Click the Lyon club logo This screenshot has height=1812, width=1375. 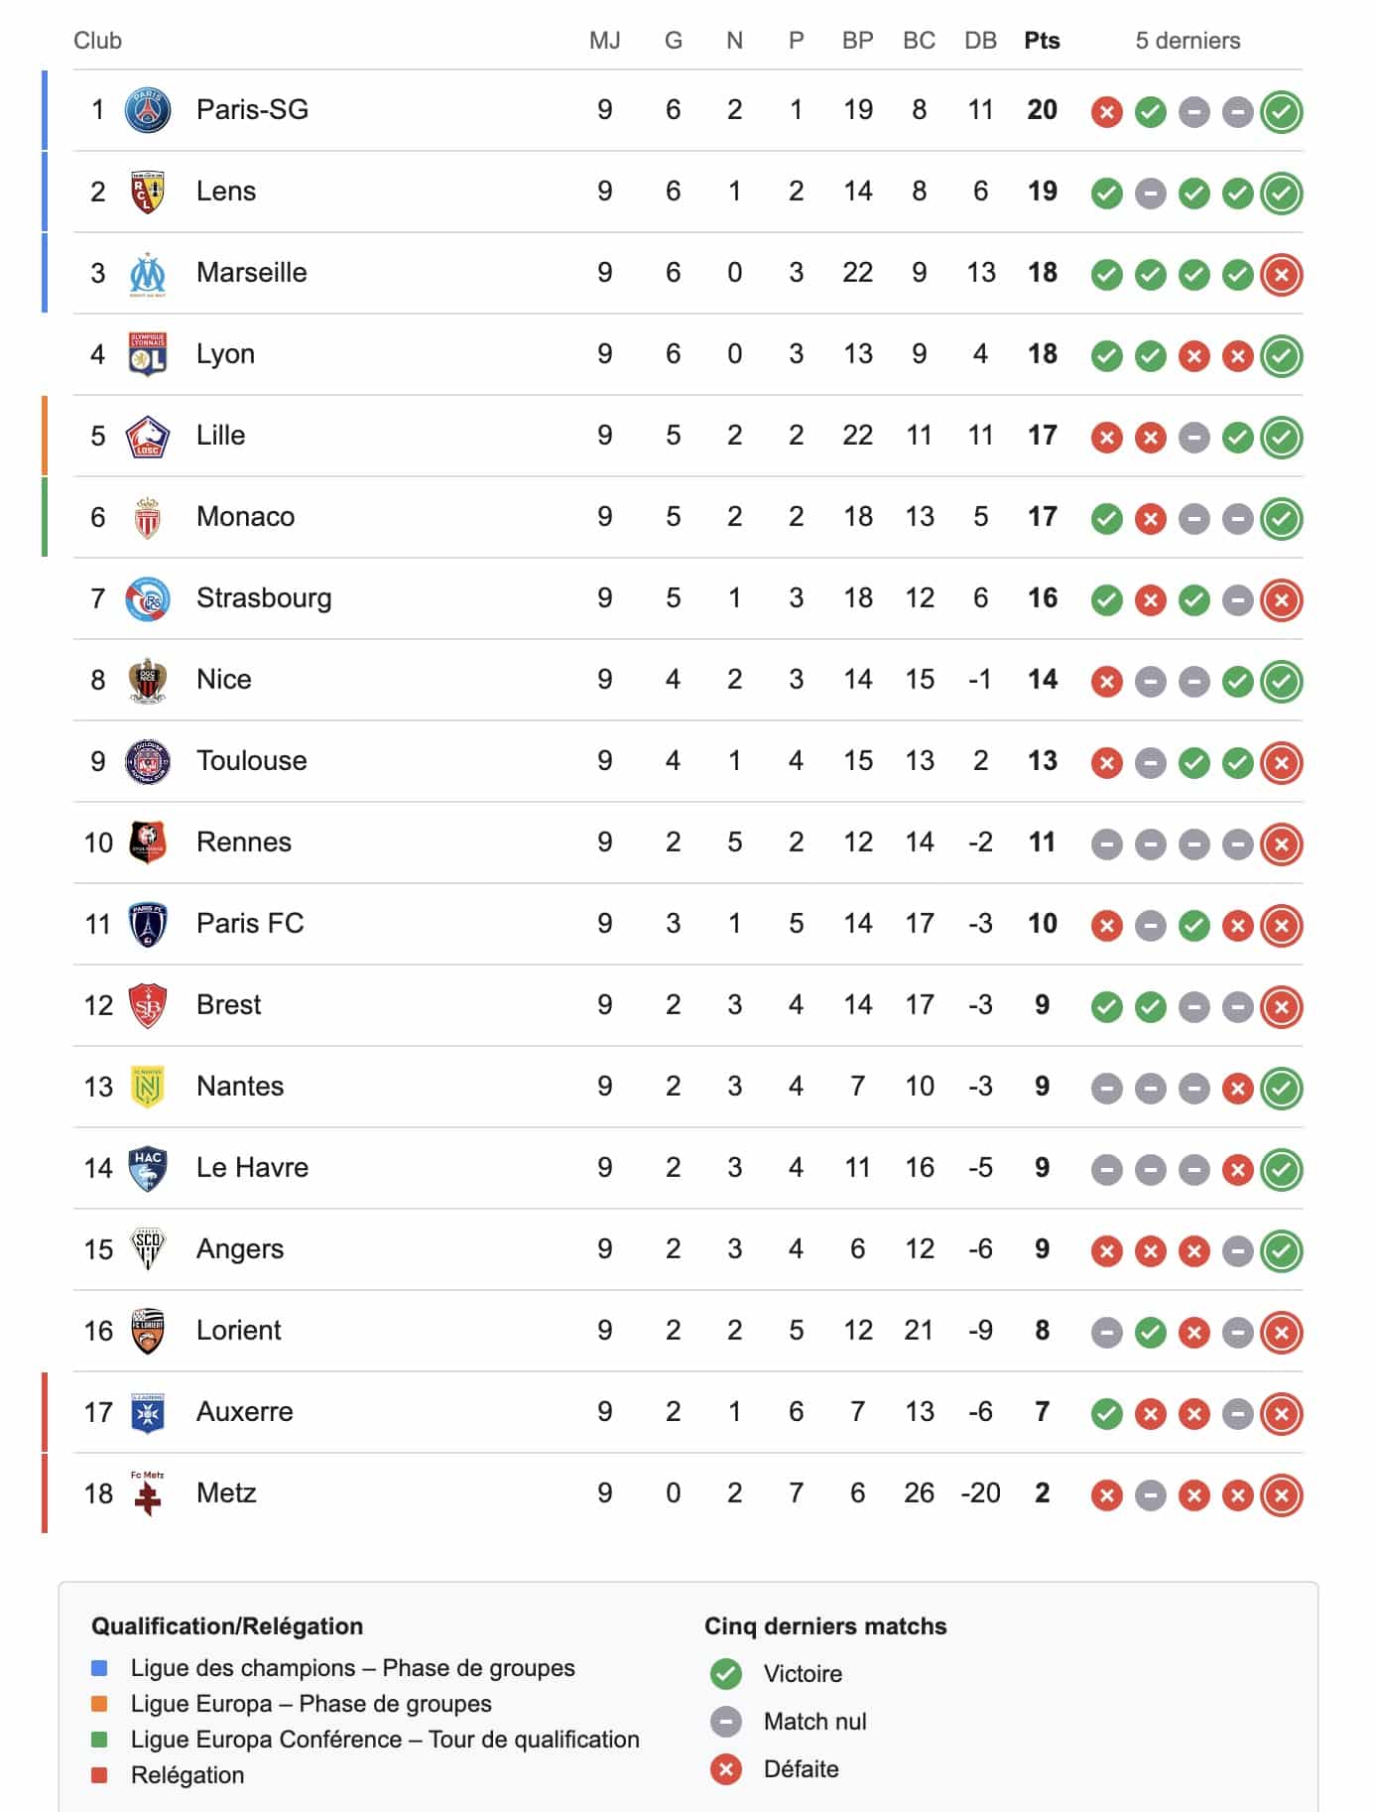point(148,354)
